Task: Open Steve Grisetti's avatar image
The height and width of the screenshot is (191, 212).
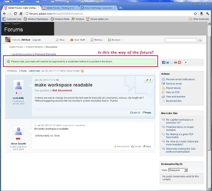Action: click(x=19, y=130)
